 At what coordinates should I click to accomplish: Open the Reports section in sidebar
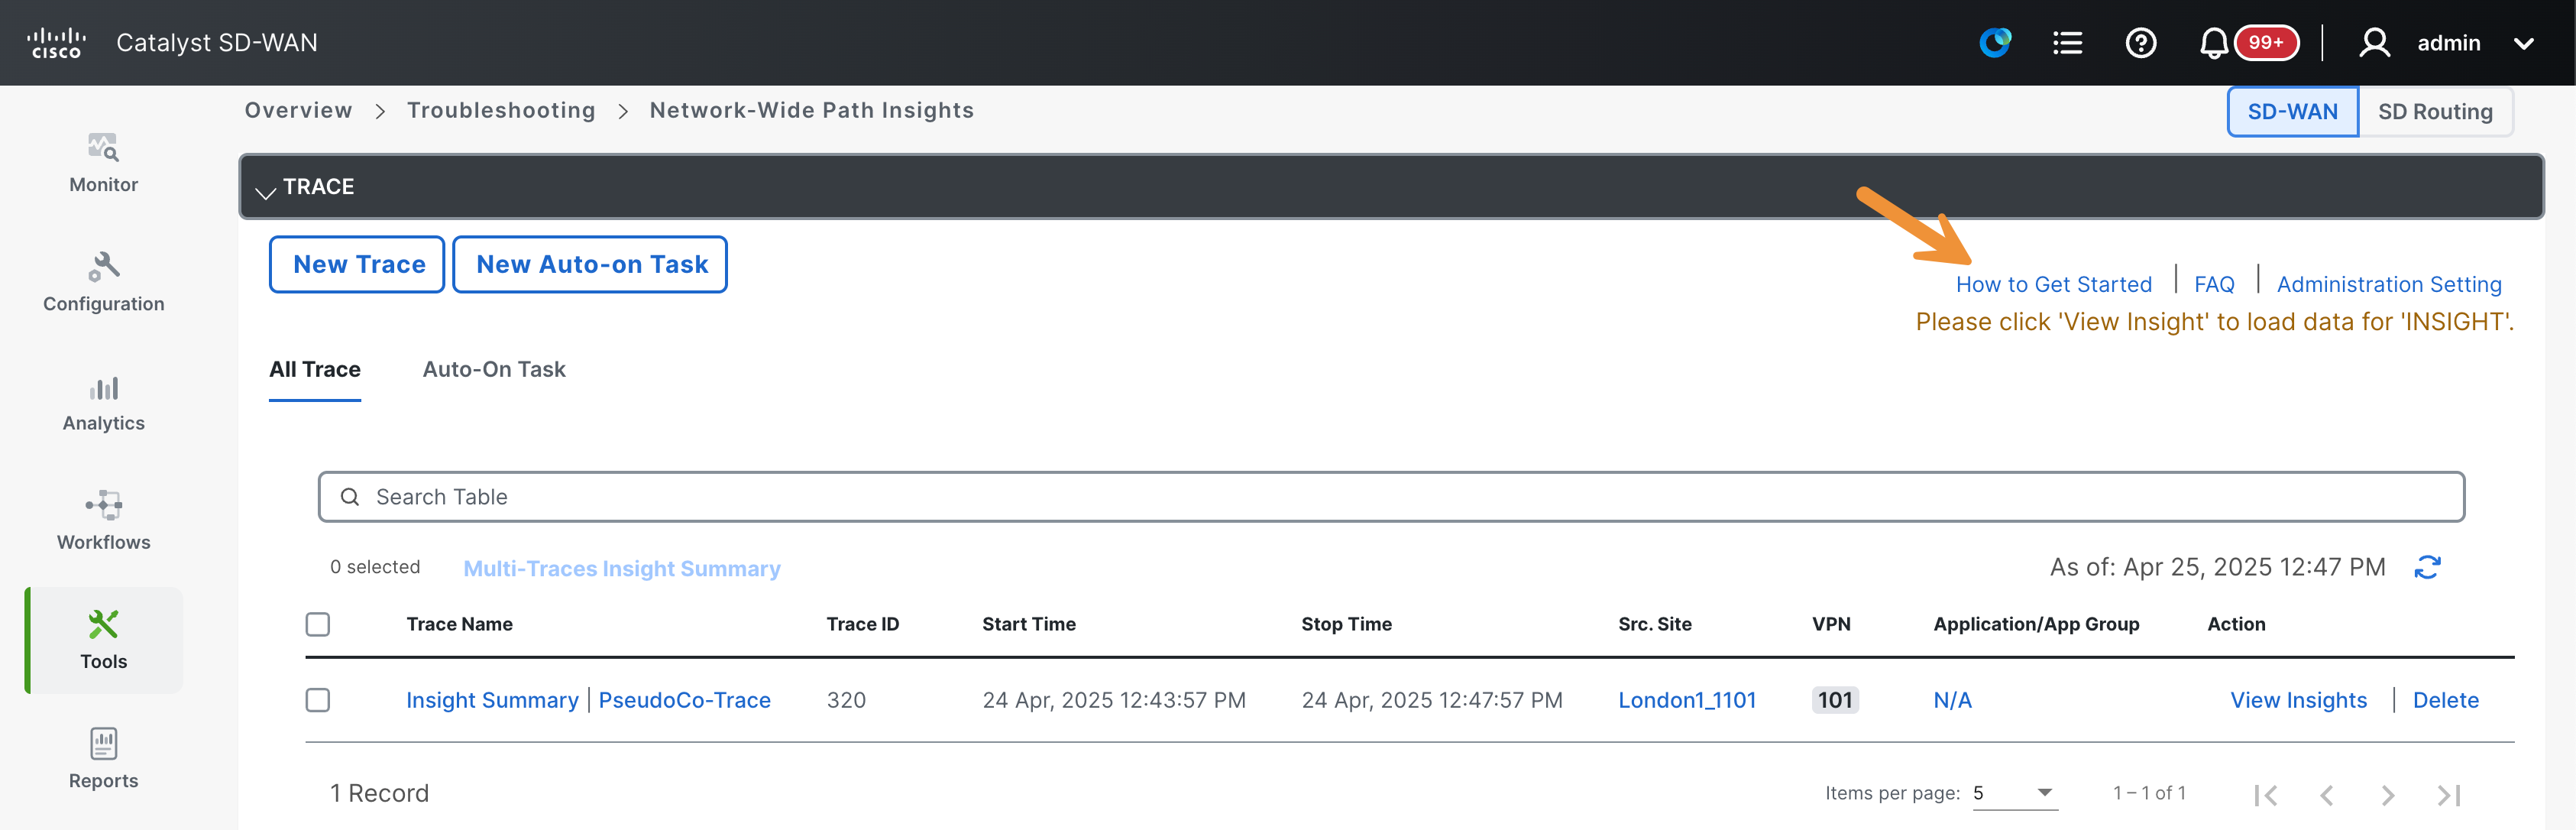[x=104, y=759]
